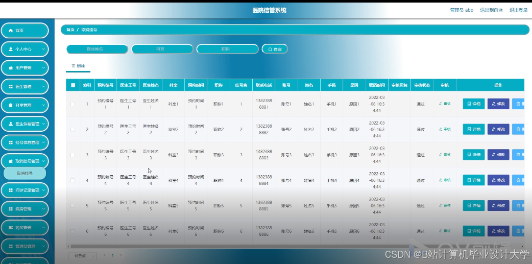The height and width of the screenshot is (264, 532).
Task: Click the grid icon beside 医生管理
Action: point(11,86)
